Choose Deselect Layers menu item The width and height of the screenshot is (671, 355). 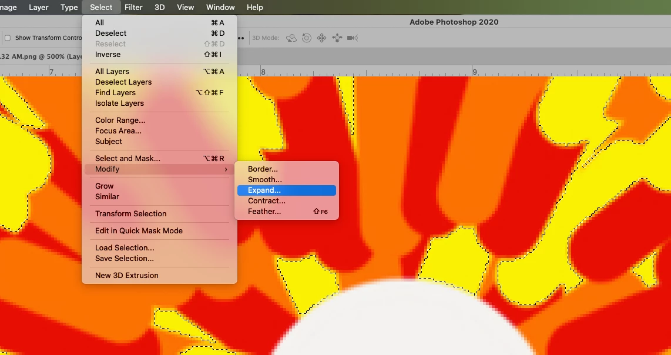159,82
